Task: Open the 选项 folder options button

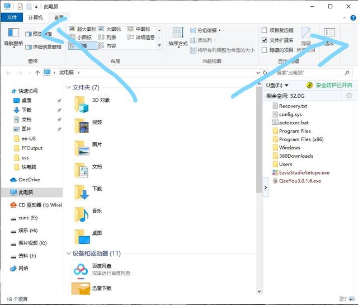Action: click(329, 36)
